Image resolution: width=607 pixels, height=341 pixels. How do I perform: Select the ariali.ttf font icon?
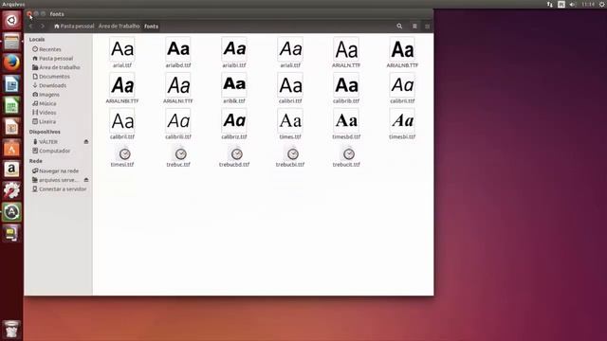tap(290, 49)
